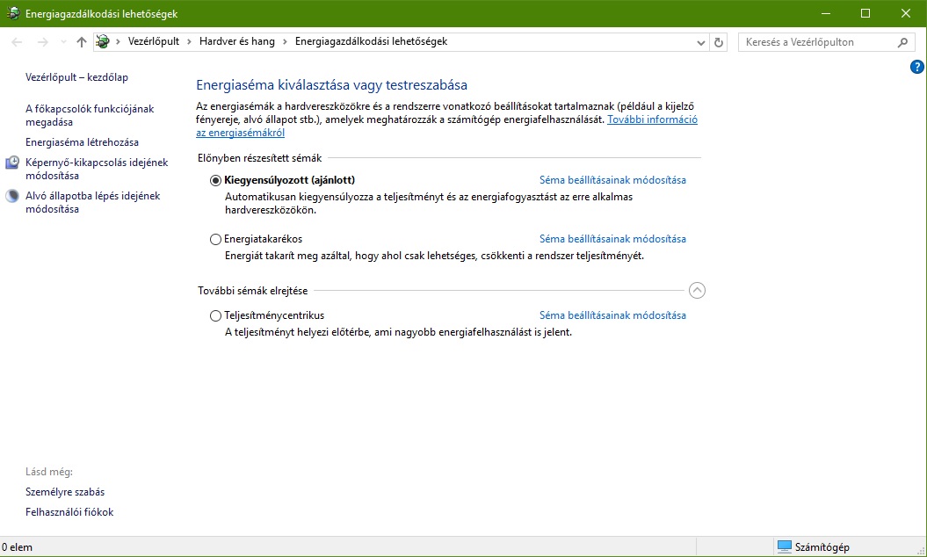Modify settings for Kiegyensúlyozott plan
This screenshot has height=557, width=927.
coord(612,180)
